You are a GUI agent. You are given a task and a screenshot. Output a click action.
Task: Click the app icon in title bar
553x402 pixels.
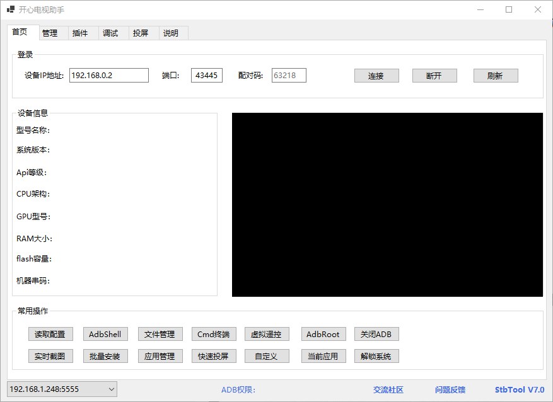(x=11, y=9)
